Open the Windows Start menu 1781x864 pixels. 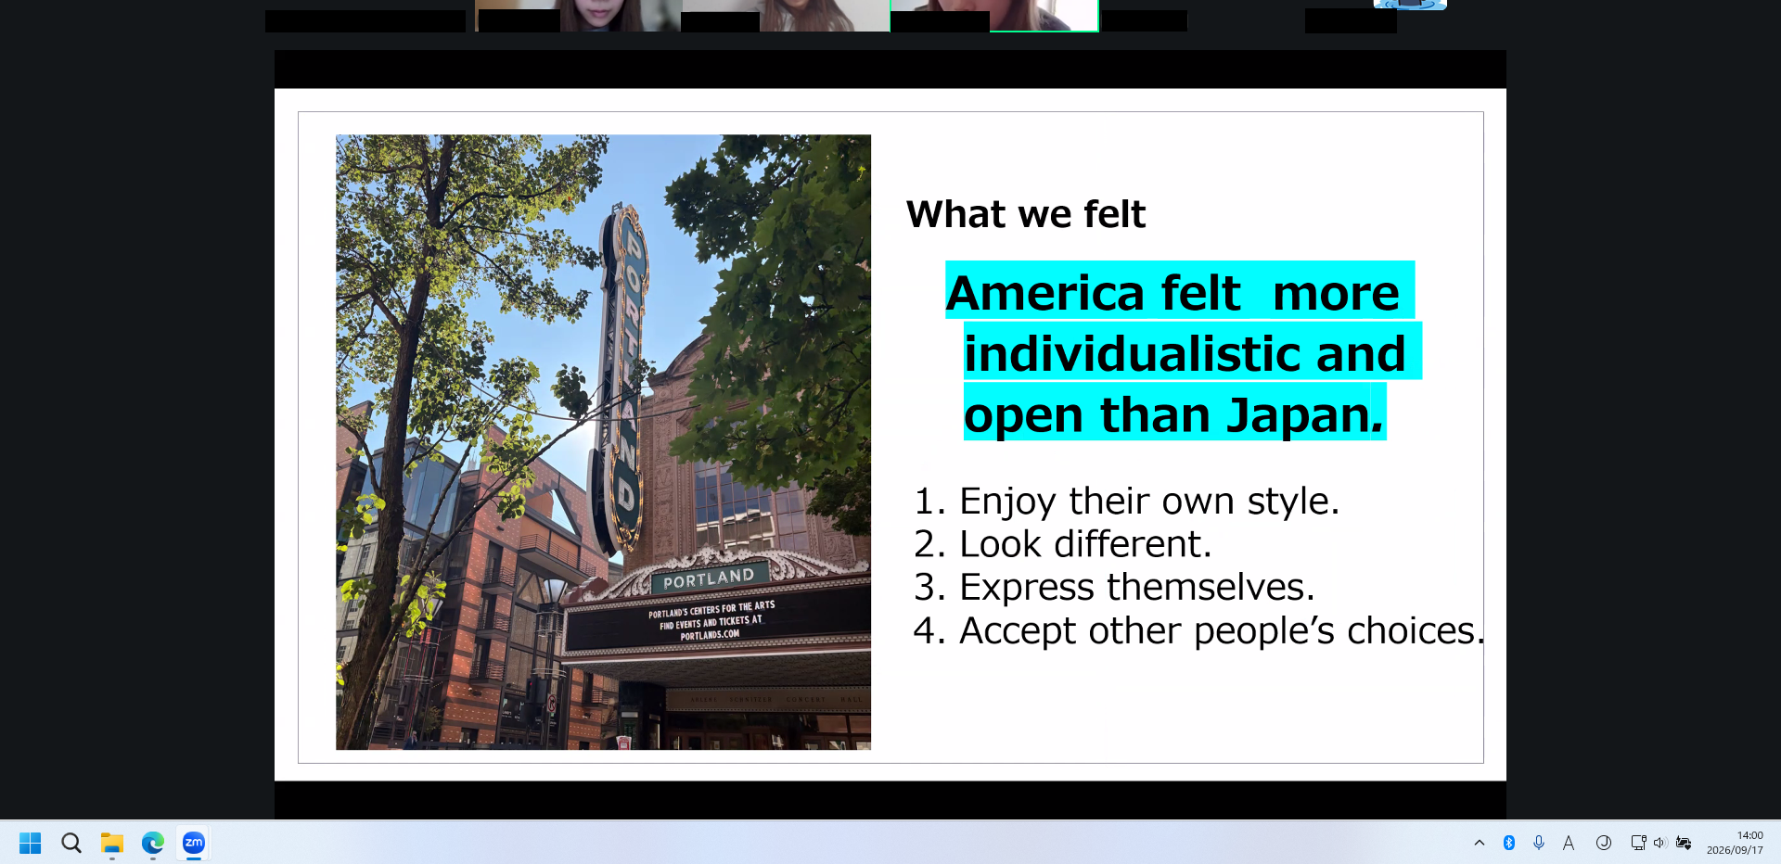point(31,843)
